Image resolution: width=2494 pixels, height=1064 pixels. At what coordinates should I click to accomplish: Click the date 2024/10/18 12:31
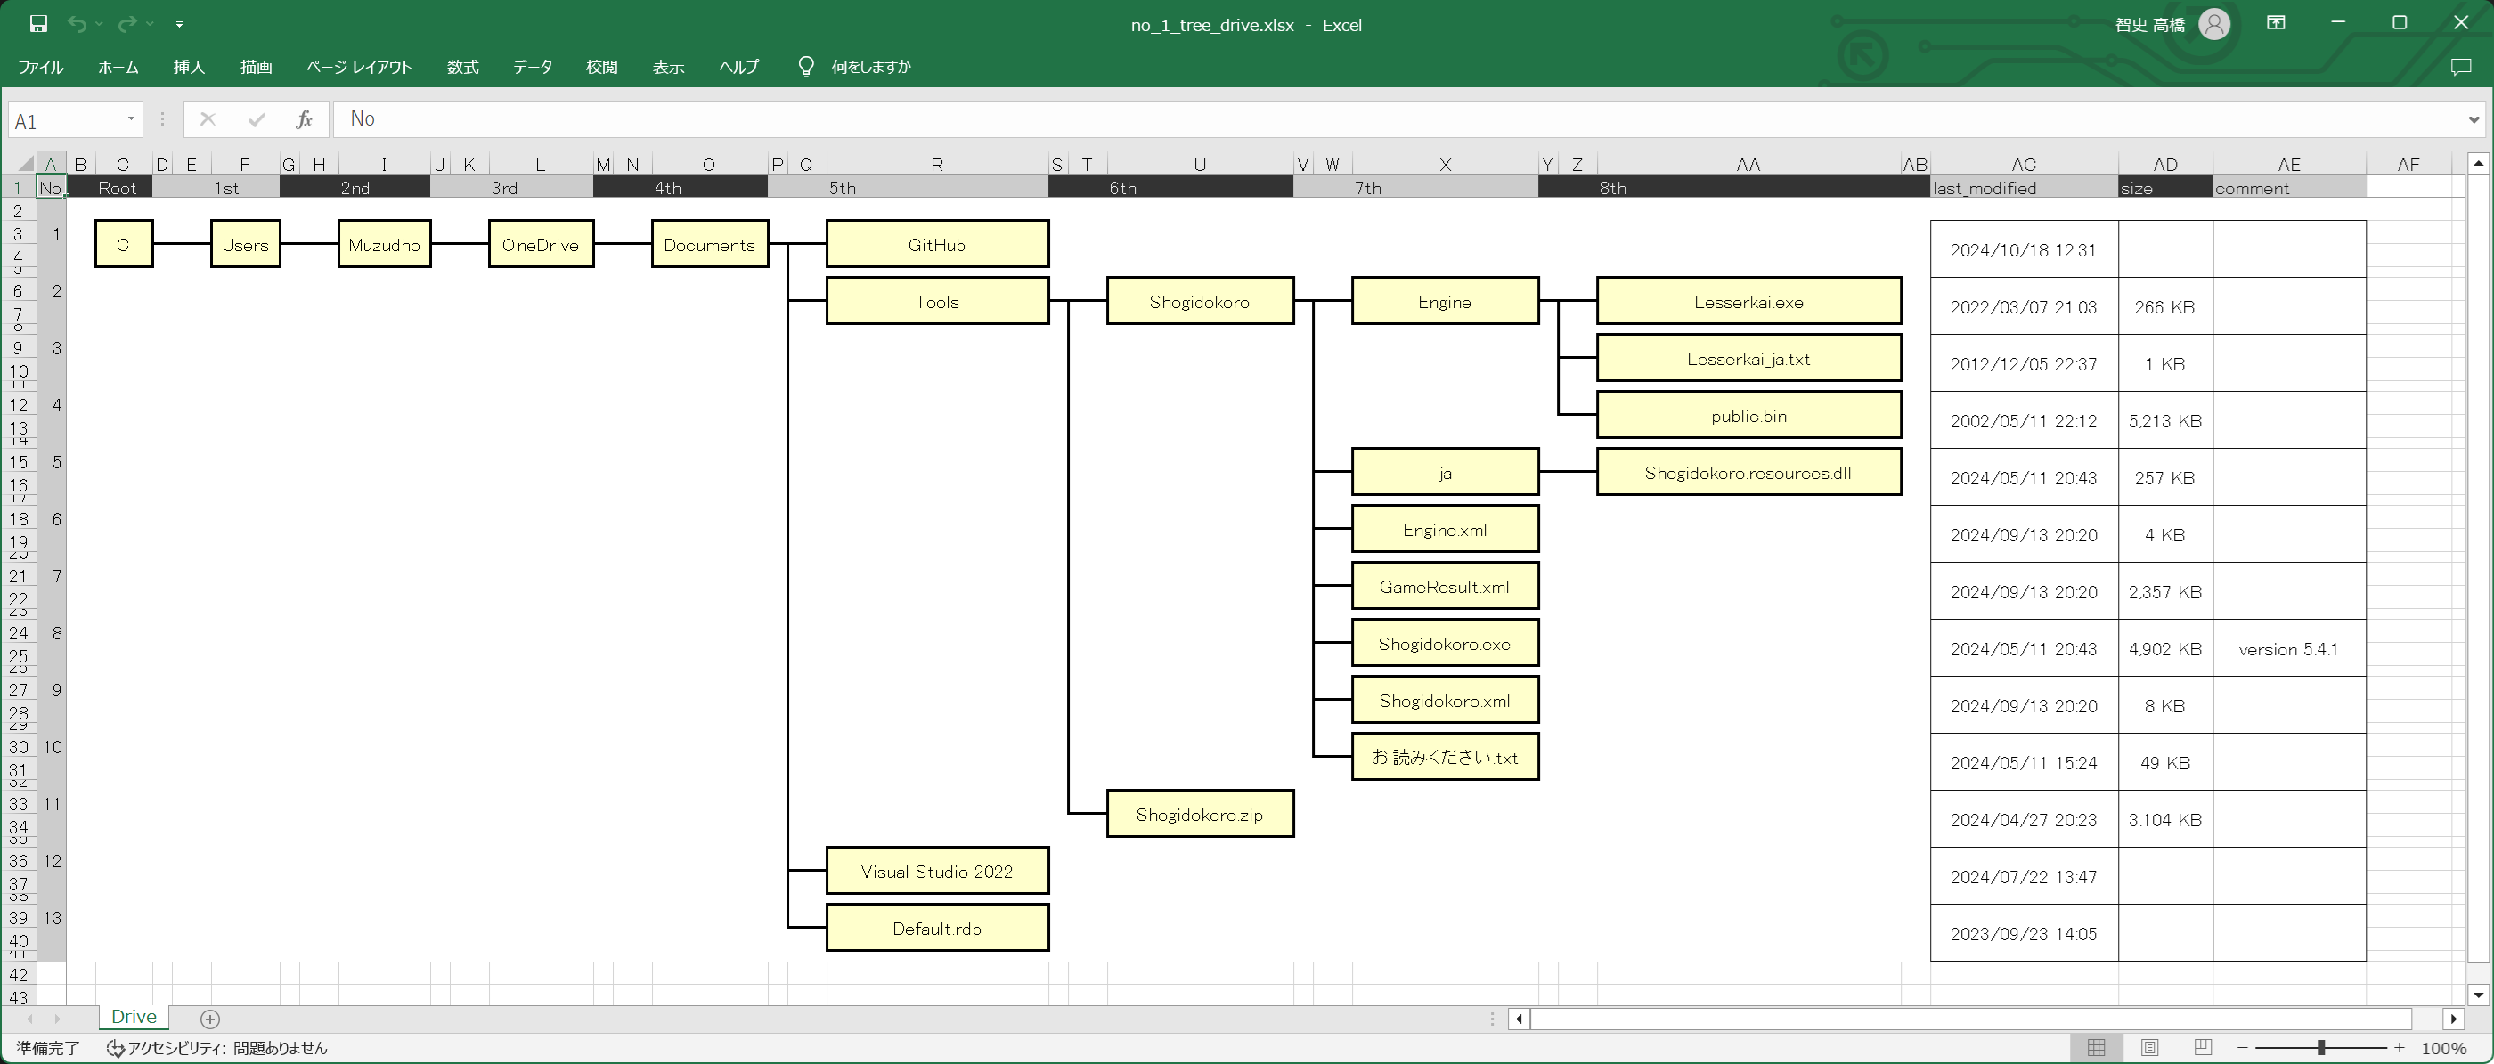[2023, 250]
